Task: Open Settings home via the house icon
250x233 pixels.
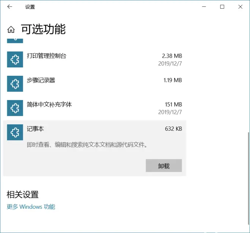Action: pyautogui.click(x=11, y=30)
